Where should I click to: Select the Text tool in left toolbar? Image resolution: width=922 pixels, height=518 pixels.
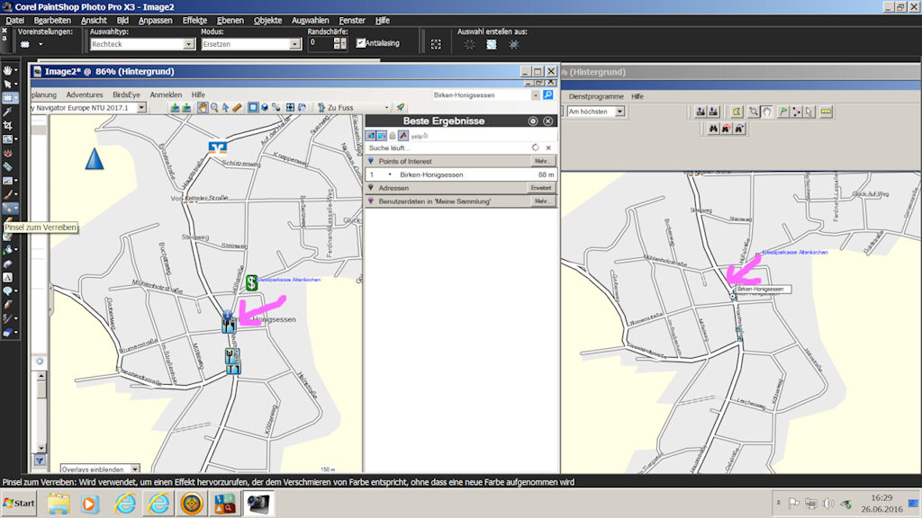pyautogui.click(x=8, y=277)
